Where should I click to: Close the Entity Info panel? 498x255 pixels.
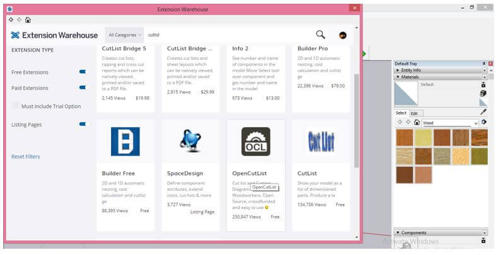tap(484, 70)
